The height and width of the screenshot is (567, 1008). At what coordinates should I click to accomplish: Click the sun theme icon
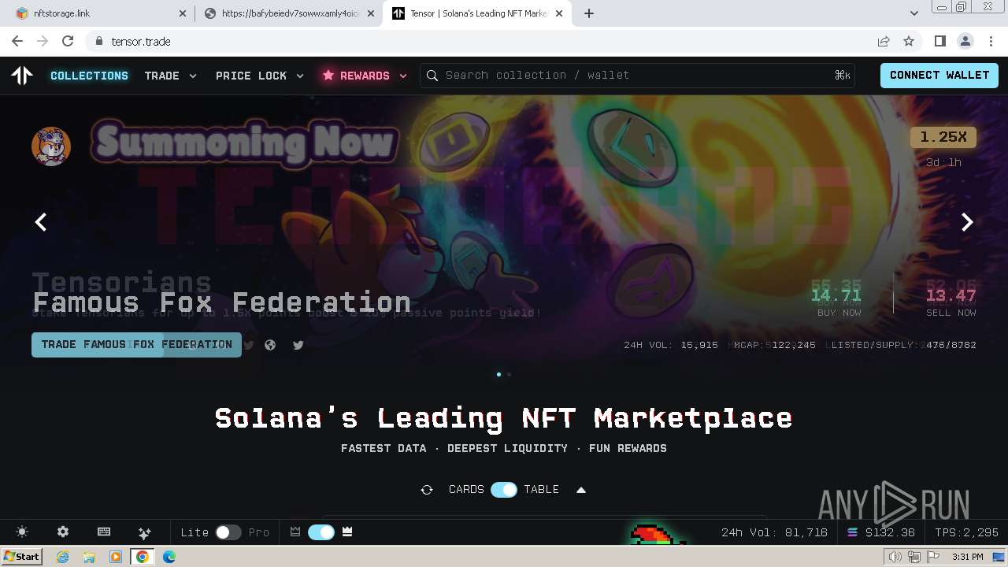[x=22, y=532]
